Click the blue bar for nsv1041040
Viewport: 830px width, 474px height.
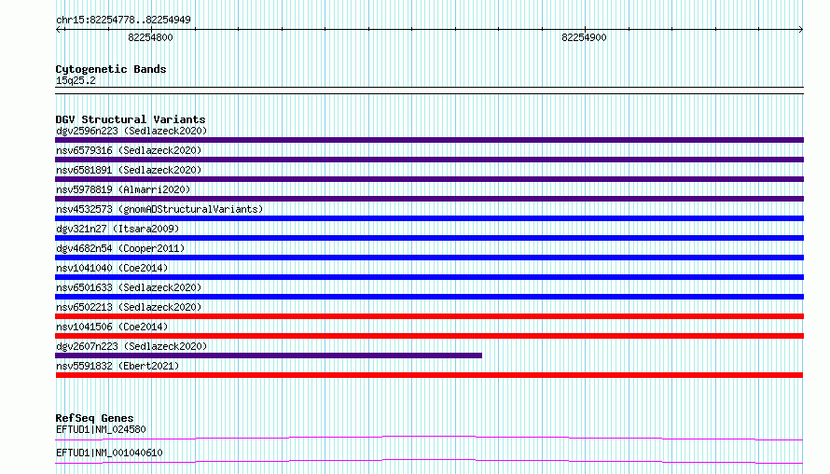point(429,277)
